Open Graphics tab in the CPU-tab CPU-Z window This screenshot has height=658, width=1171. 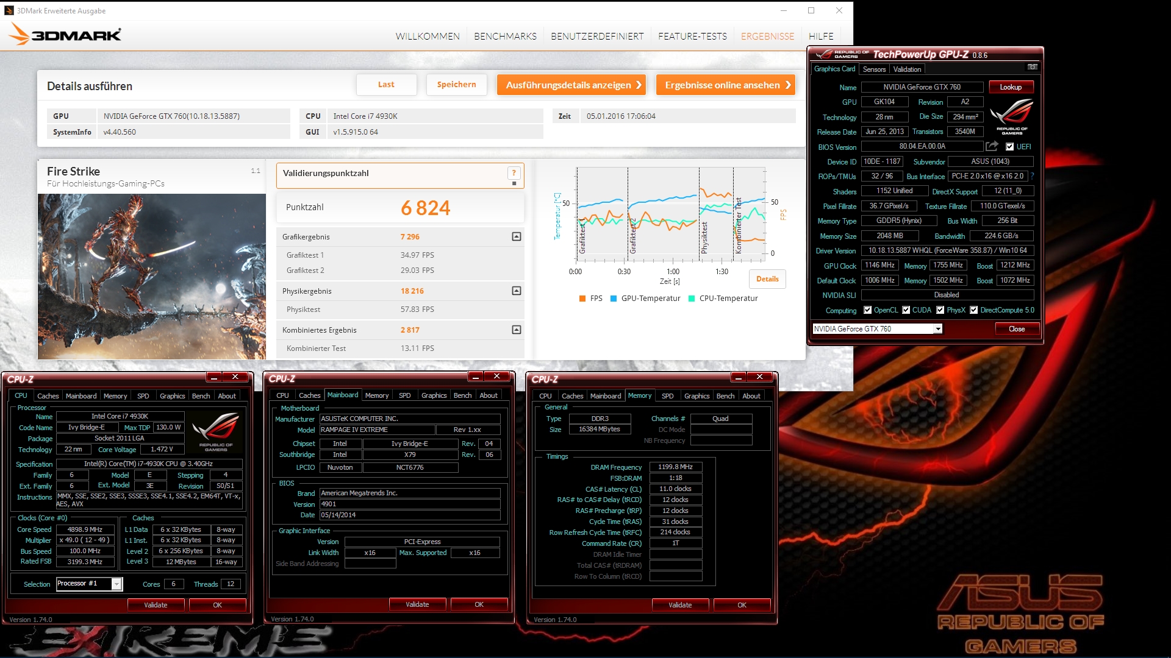172,396
